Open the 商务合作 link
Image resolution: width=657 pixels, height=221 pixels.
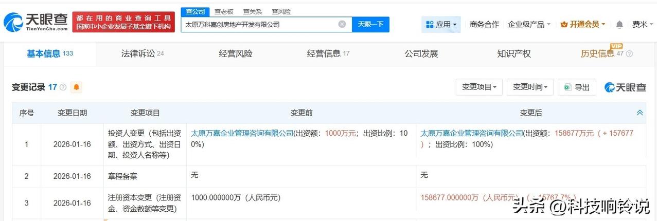tap(484, 24)
